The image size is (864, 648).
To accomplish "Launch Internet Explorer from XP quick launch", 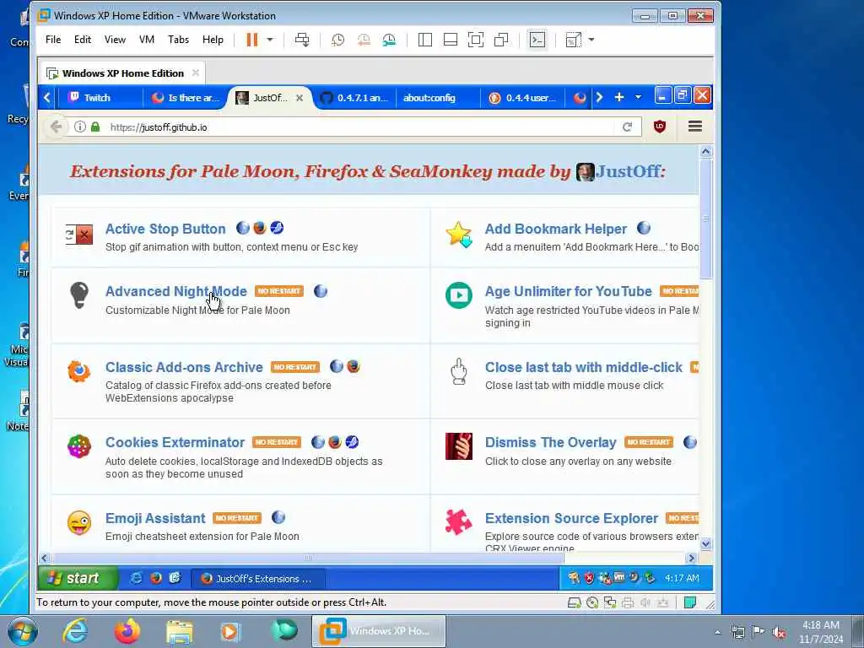I will pyautogui.click(x=136, y=578).
